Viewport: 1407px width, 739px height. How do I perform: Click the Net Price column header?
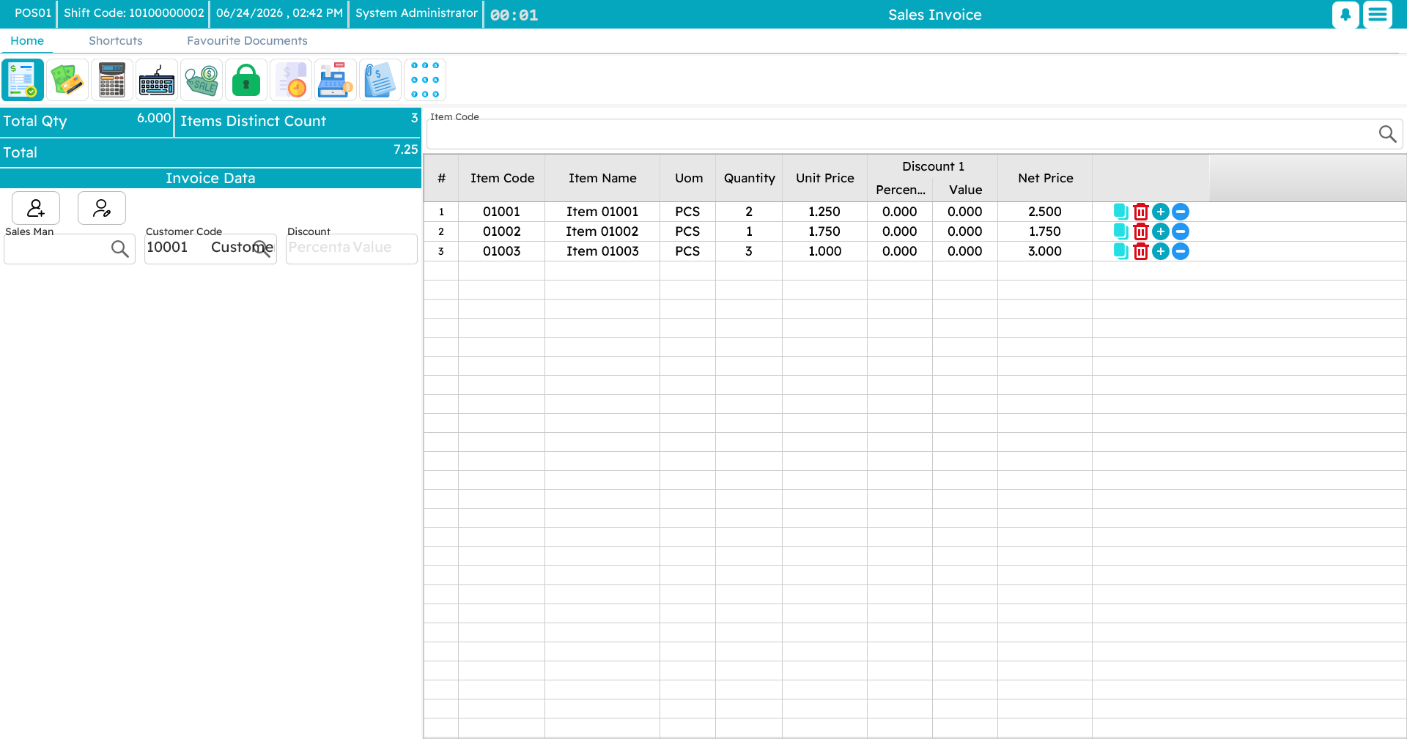pos(1045,178)
